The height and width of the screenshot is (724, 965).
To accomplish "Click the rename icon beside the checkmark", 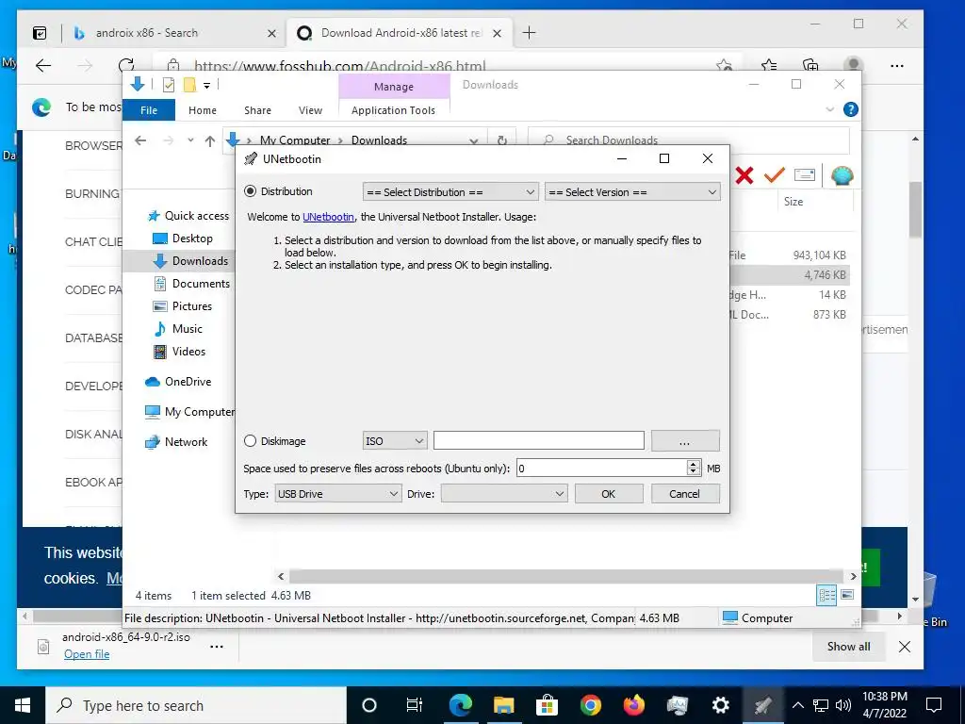I will (805, 175).
